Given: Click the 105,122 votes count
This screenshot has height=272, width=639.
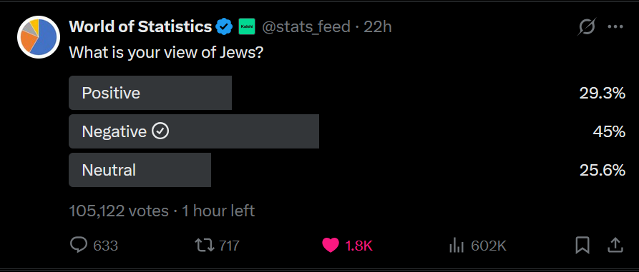Looking at the screenshot, I should pos(119,211).
